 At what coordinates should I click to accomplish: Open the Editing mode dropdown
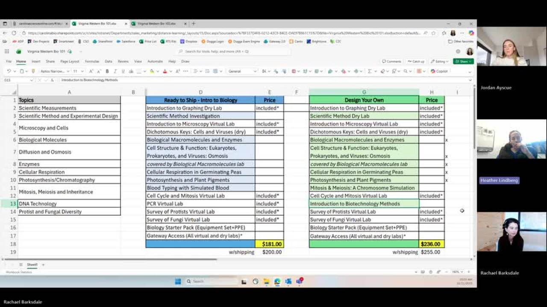click(x=440, y=61)
